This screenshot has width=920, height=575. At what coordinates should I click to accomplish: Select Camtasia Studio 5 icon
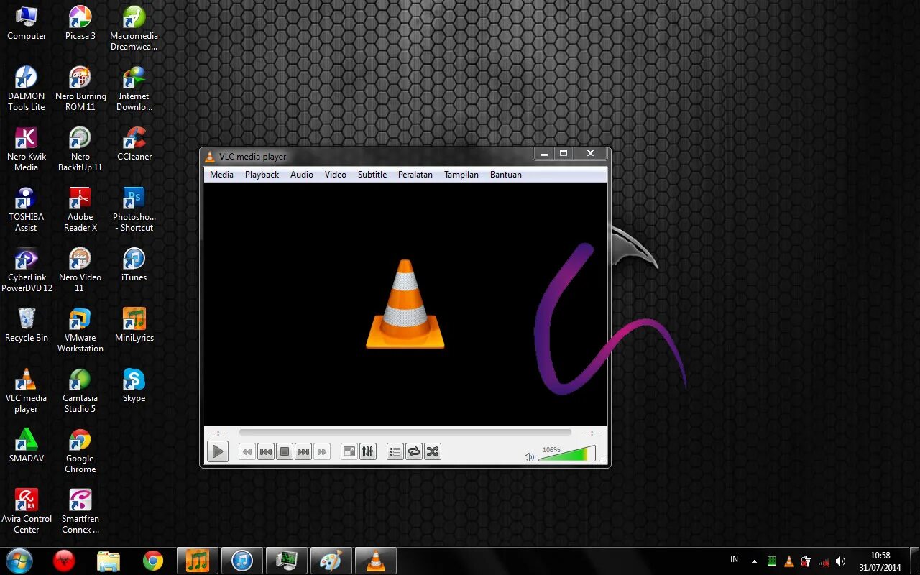point(80,391)
